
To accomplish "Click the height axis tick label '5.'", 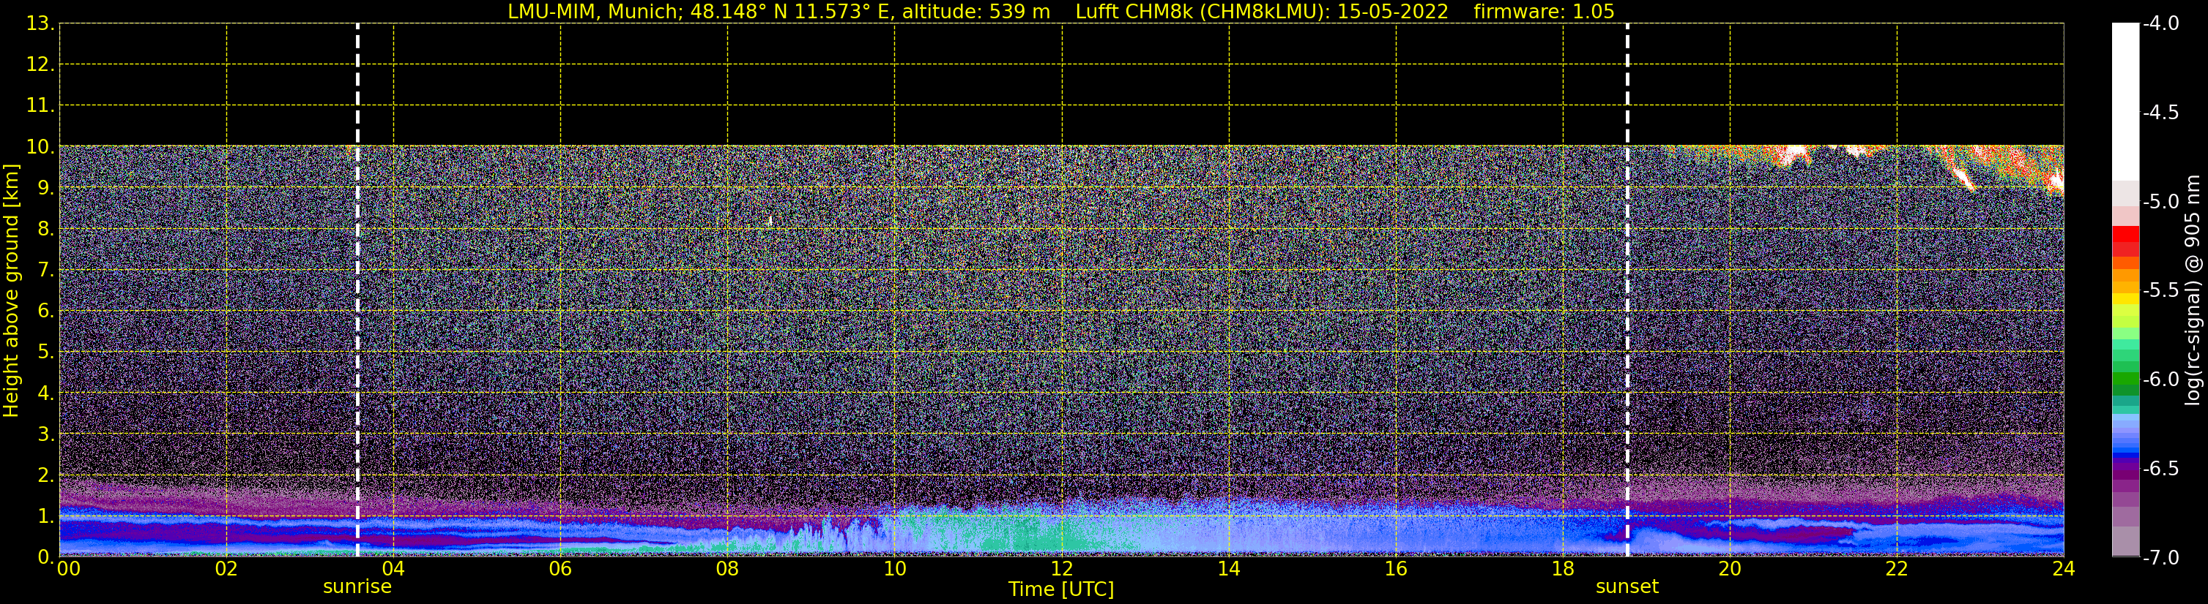I will (x=45, y=352).
